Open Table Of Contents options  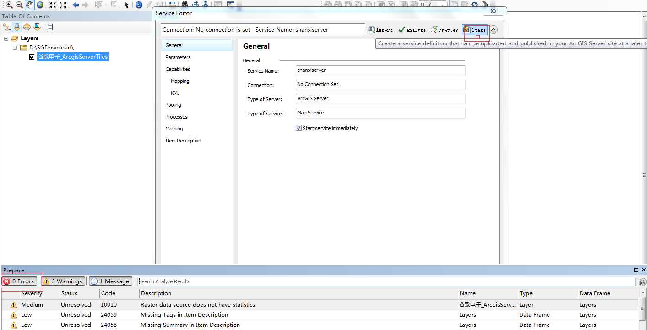tap(50, 27)
